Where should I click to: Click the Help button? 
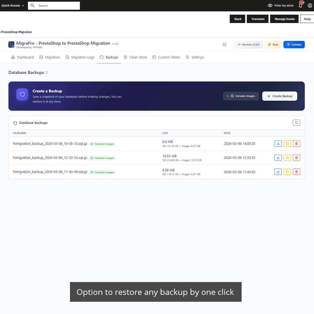point(307,19)
